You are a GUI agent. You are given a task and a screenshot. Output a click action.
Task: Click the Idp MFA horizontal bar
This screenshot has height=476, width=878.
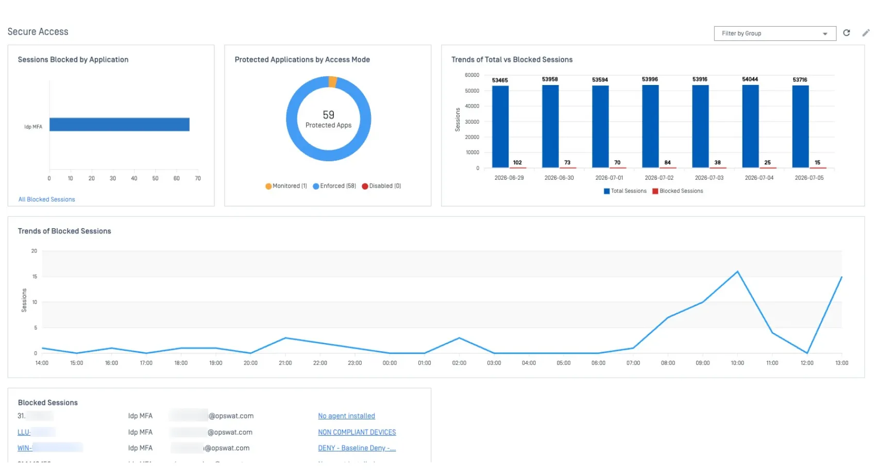click(x=120, y=125)
